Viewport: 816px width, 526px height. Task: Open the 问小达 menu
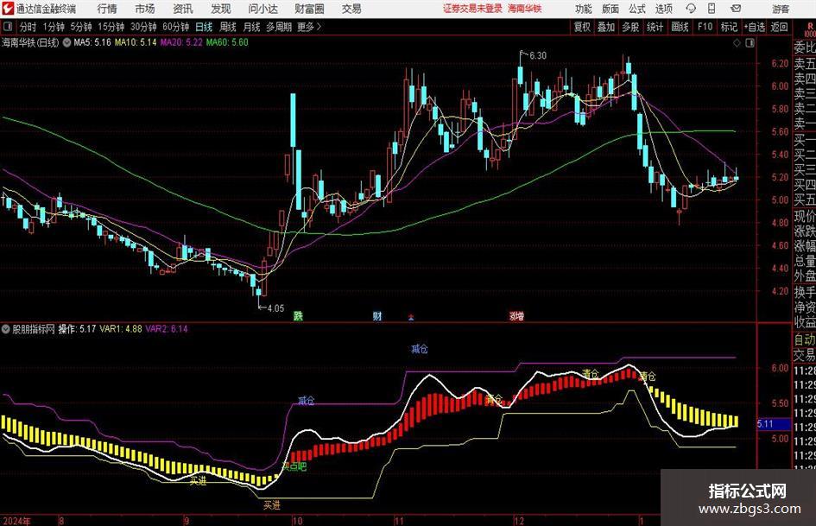[x=263, y=9]
